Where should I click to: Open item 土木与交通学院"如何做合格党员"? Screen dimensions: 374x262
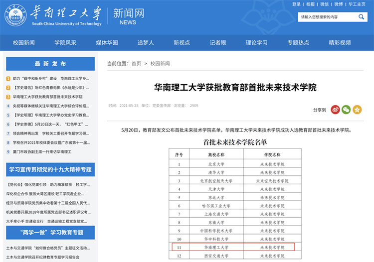[48, 248]
